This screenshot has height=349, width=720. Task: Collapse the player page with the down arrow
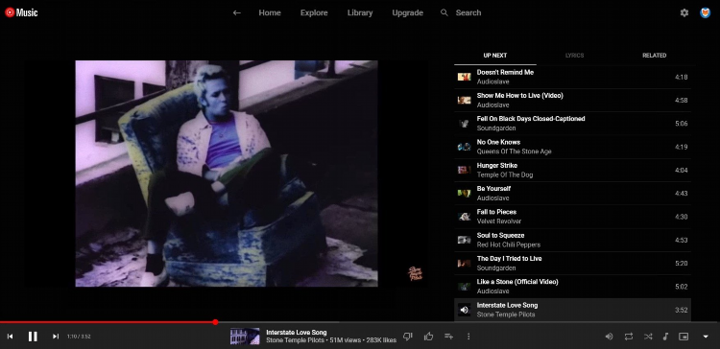coord(706,337)
